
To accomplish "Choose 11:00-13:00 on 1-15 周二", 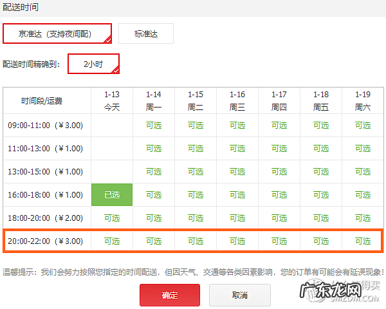I will 196,148.
